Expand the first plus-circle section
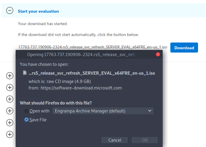 pos(10,76)
